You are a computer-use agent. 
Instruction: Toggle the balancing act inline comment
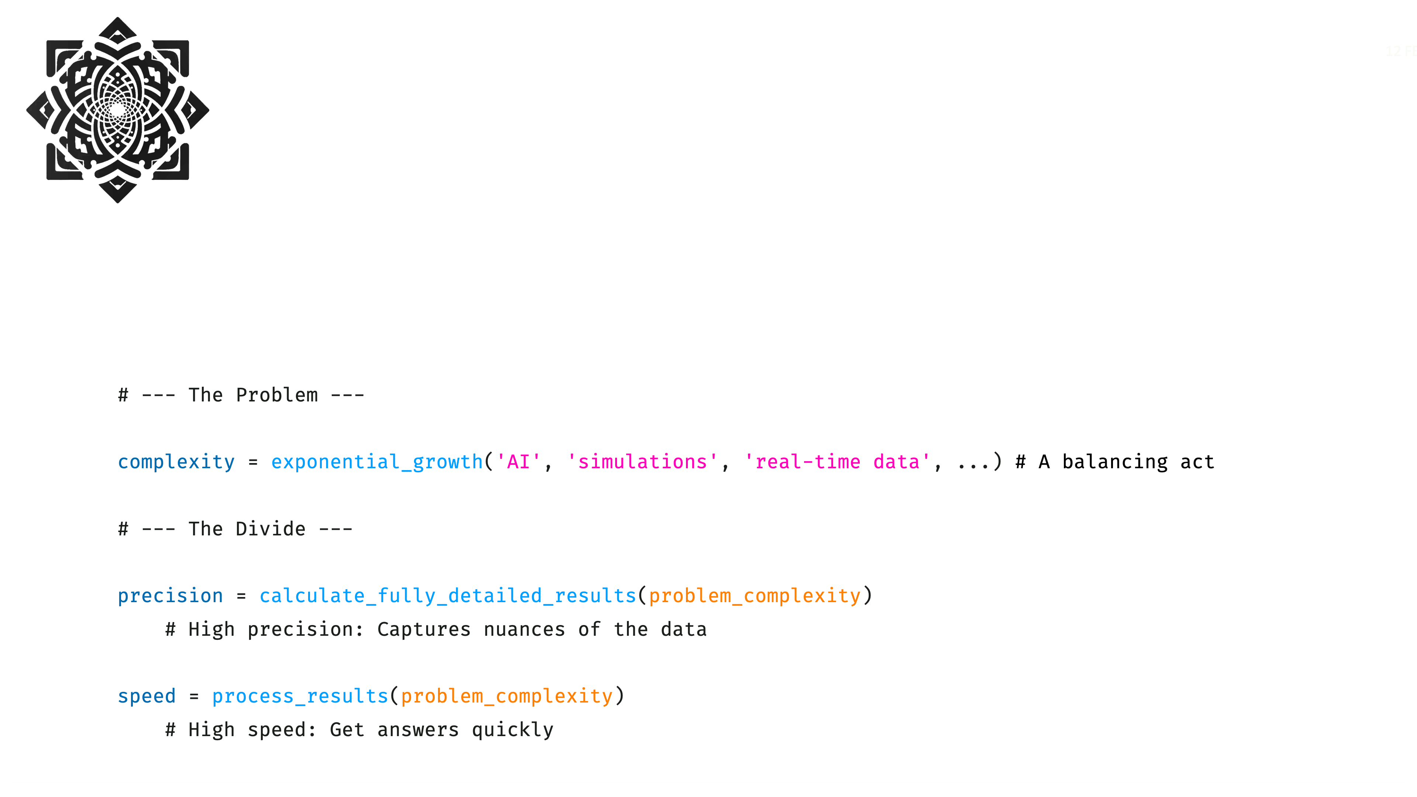point(1119,461)
